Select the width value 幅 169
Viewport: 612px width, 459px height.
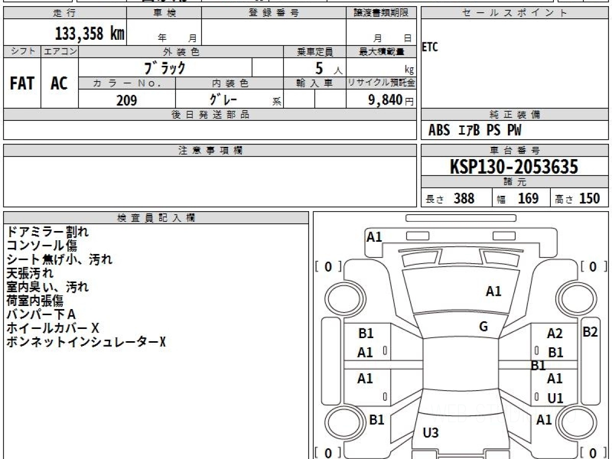click(x=518, y=198)
